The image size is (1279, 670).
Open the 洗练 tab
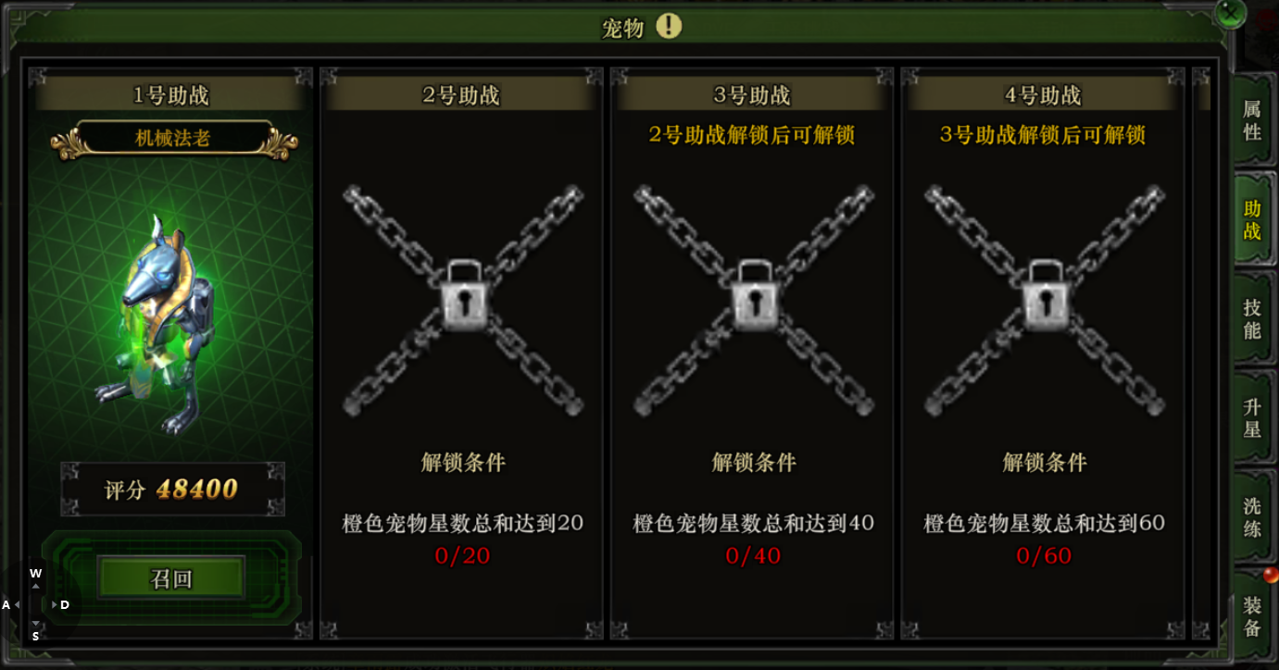(x=1252, y=517)
